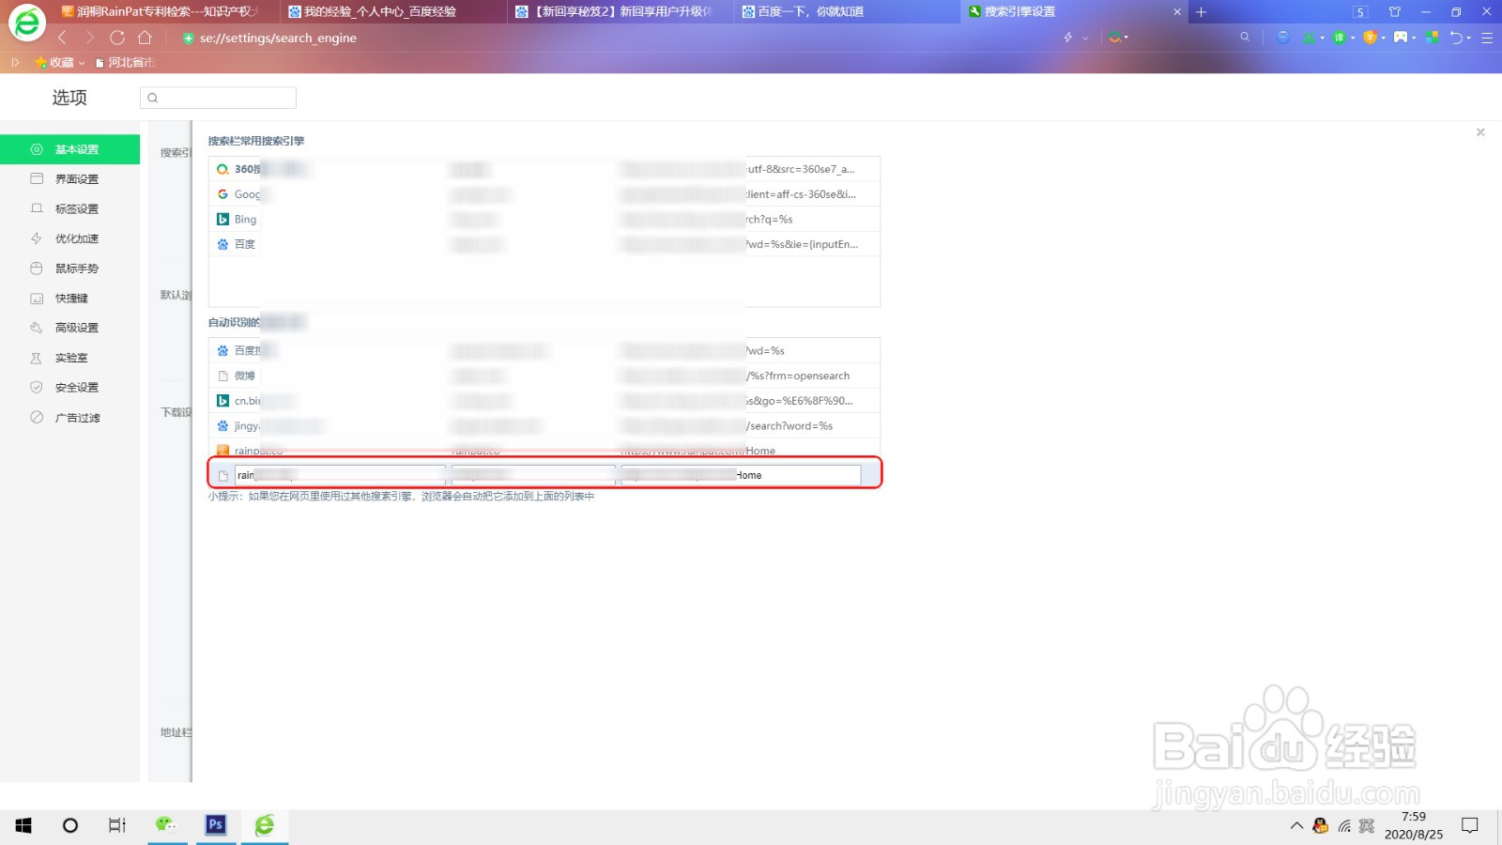Switch to 我的经验_个人中心_百度经验 tab
The image size is (1502, 845).
[394, 11]
